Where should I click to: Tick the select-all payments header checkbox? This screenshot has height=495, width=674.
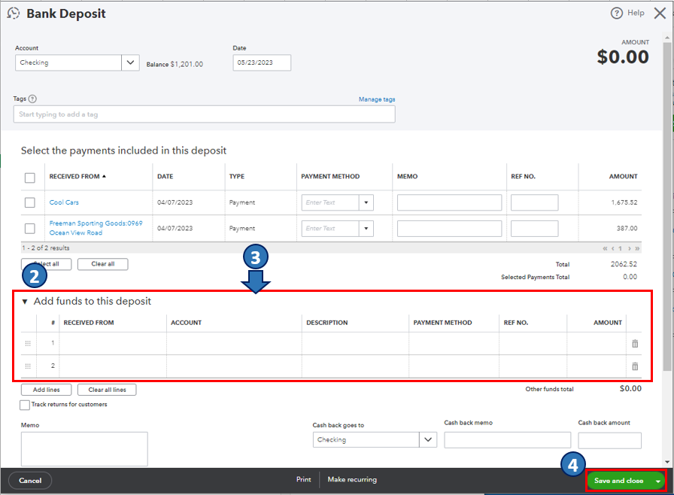click(x=30, y=178)
